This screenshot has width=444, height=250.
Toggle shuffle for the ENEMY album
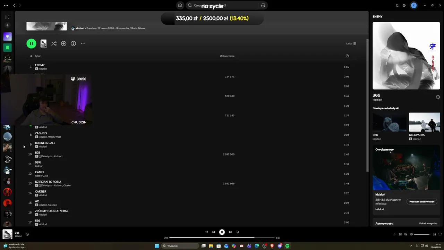pyautogui.click(x=54, y=44)
